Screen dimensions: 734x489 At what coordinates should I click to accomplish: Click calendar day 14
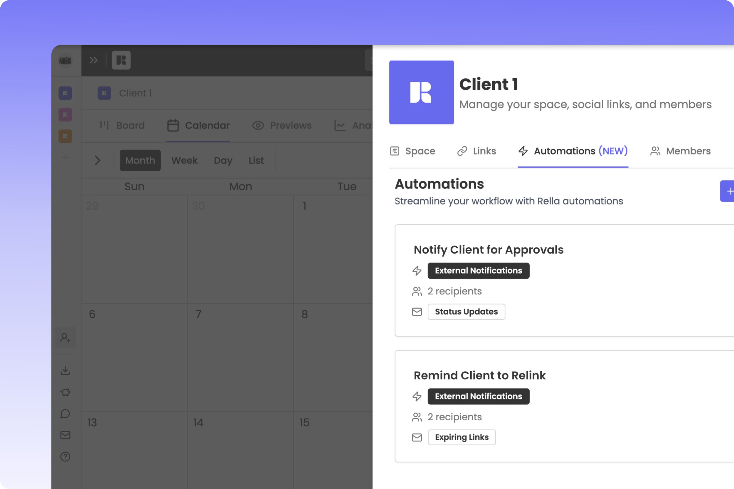pyautogui.click(x=240, y=450)
